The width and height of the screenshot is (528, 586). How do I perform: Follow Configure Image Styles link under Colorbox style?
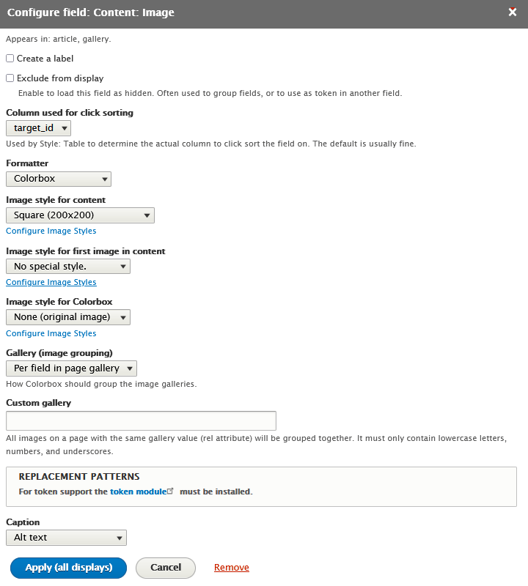(x=51, y=333)
